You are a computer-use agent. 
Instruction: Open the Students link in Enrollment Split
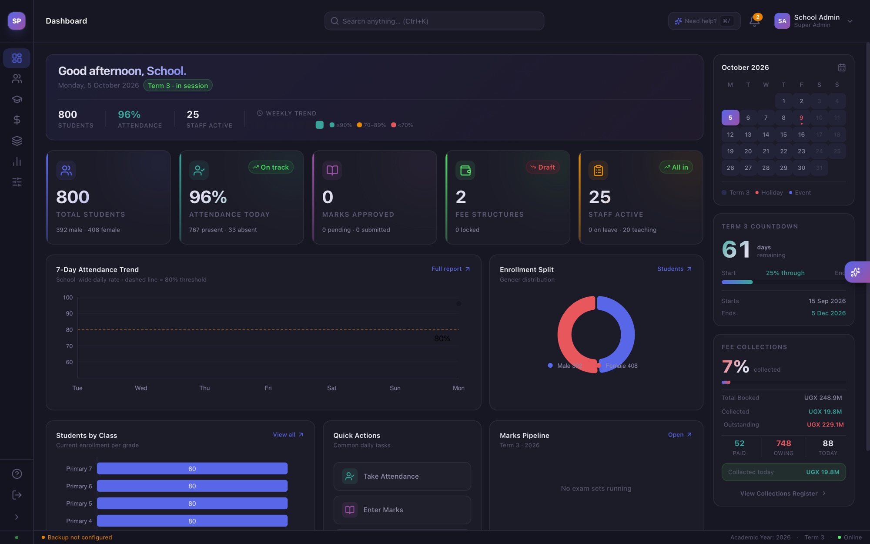[x=675, y=269]
